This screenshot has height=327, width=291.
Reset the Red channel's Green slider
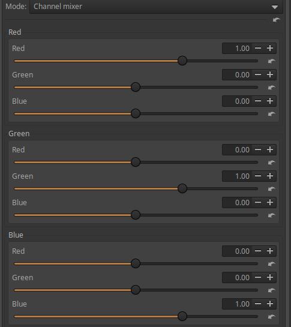tap(271, 88)
